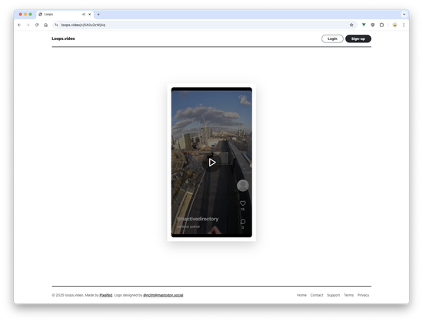This screenshot has width=423, height=322.
Task: Open a new browser tab
Action: point(98,15)
